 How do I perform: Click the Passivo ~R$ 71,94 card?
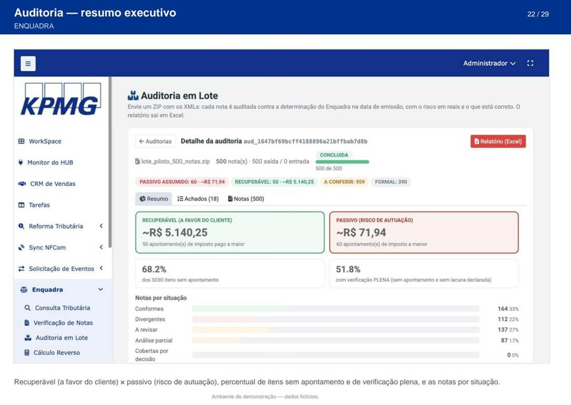(424, 232)
